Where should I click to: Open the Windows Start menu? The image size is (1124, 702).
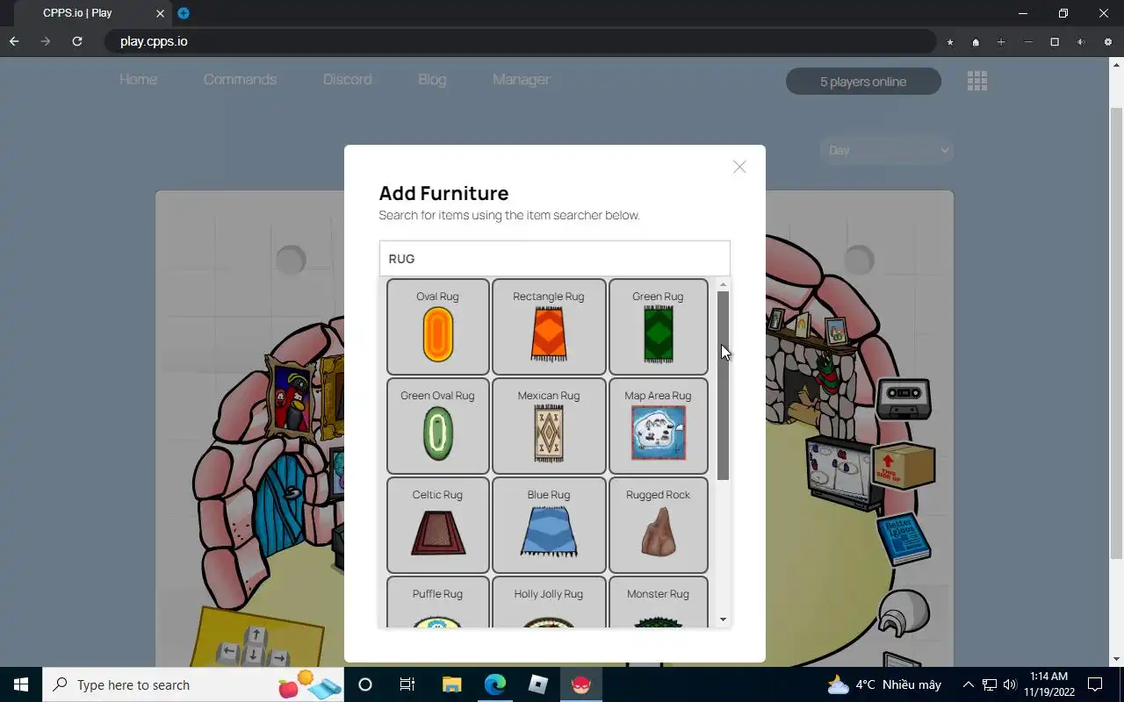pos(21,684)
